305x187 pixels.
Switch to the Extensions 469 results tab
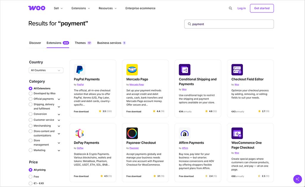click(x=58, y=43)
